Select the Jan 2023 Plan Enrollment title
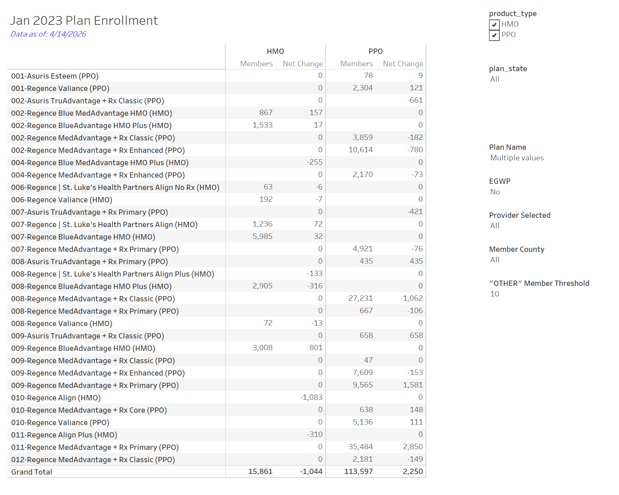Viewport: 619px width, 495px height. click(84, 20)
